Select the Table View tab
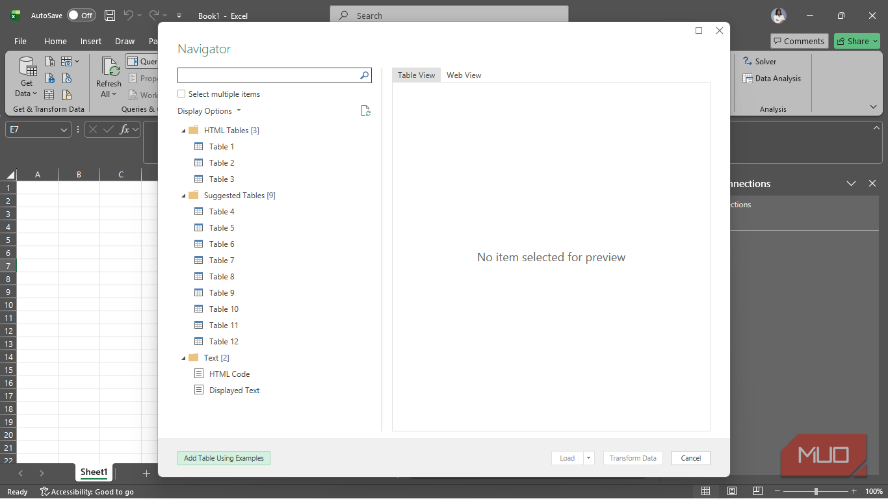This screenshot has width=888, height=499. tap(417, 75)
